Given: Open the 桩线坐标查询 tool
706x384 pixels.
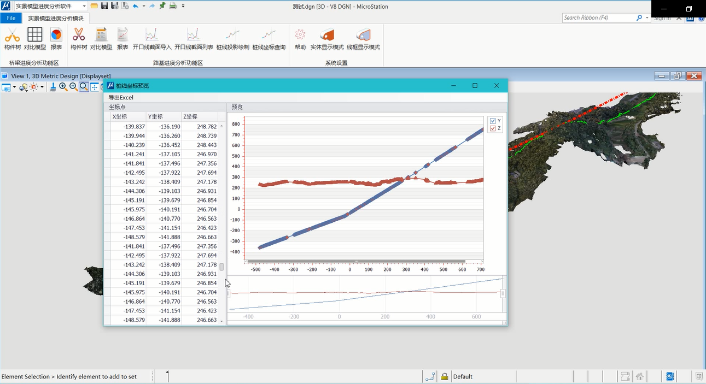Looking at the screenshot, I should pyautogui.click(x=269, y=39).
